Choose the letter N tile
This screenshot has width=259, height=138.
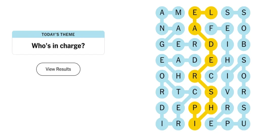162,28
